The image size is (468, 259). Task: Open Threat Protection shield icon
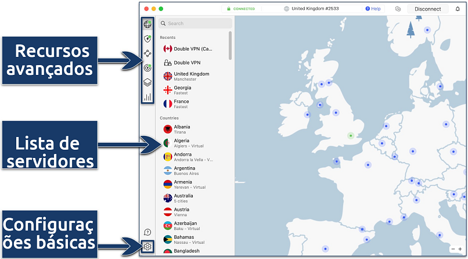[x=147, y=38]
